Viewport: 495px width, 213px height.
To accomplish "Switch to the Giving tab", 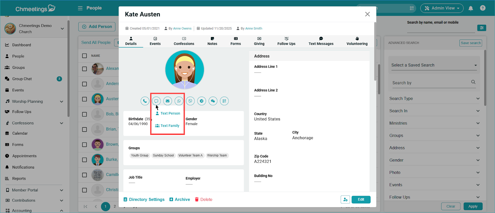I will (259, 41).
